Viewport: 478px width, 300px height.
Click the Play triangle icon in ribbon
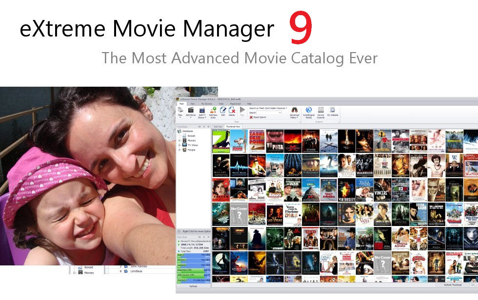[242, 110]
